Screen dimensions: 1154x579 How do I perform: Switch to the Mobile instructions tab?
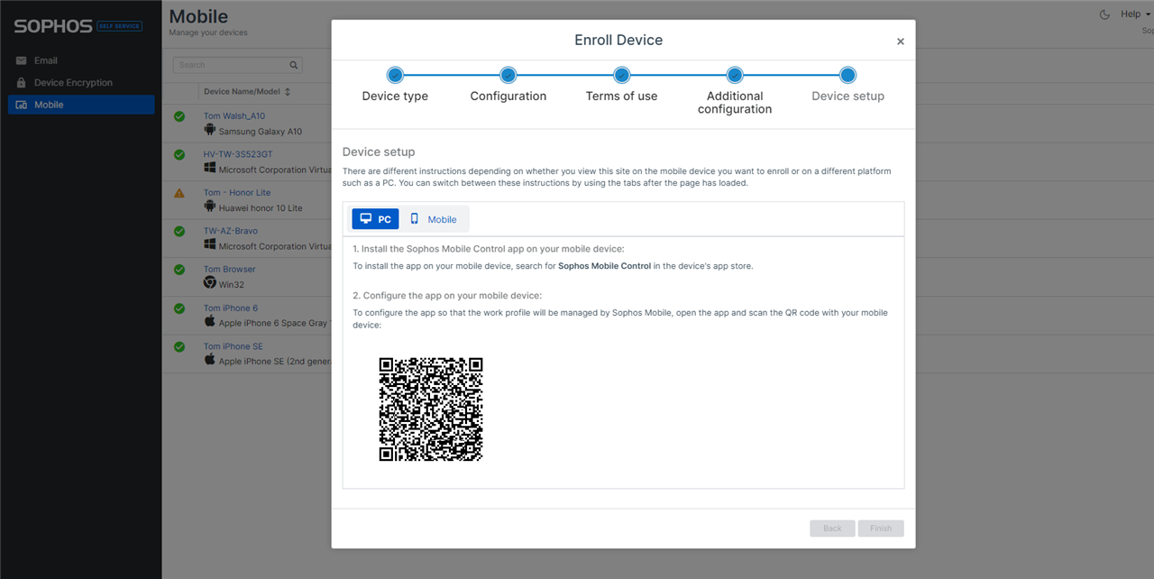point(434,219)
